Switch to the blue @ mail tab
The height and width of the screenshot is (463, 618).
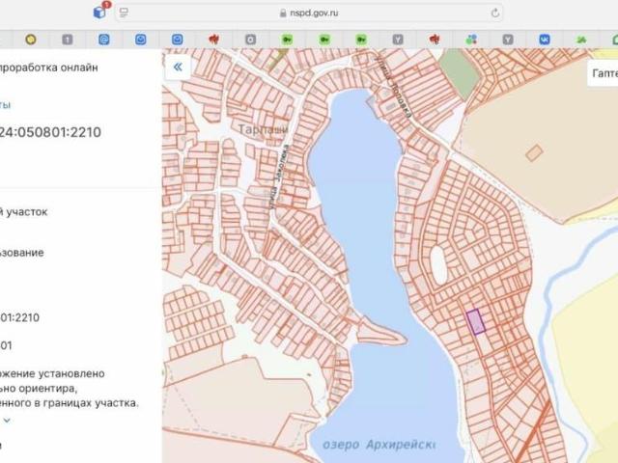[104, 40]
